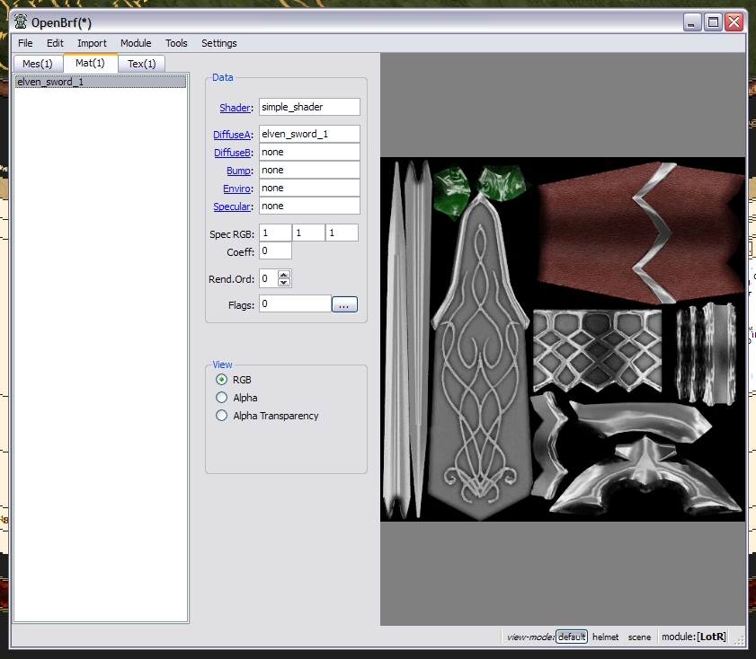The height and width of the screenshot is (659, 756).
Task: Grab the window resize grip corner
Action: pyautogui.click(x=739, y=639)
